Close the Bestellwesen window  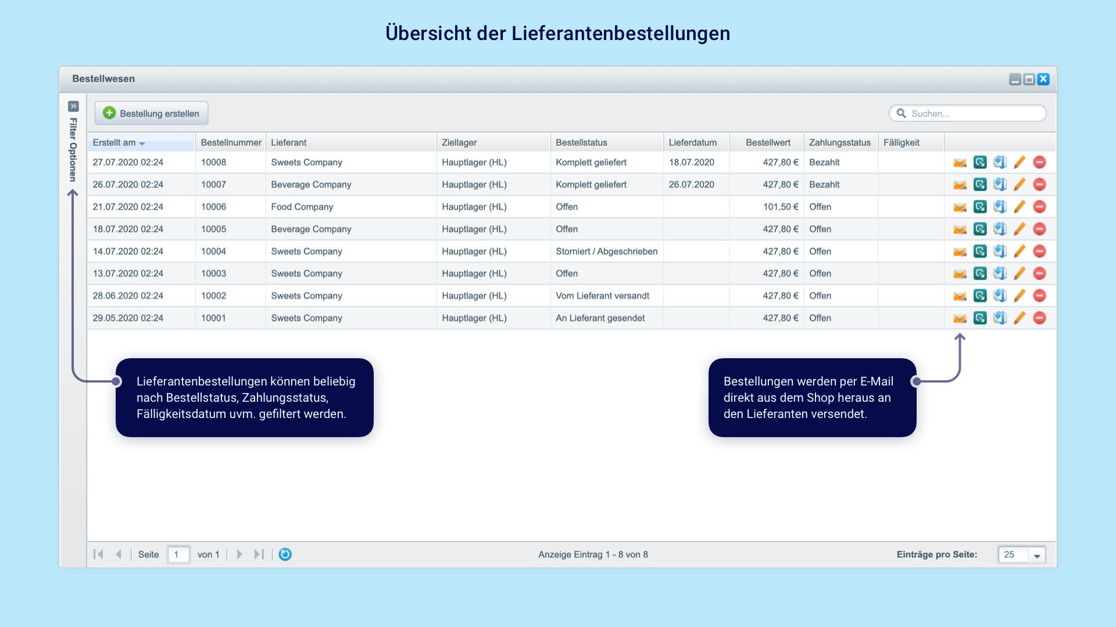1043,79
